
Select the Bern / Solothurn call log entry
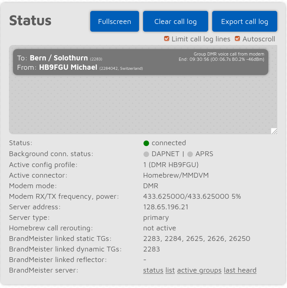[141, 62]
